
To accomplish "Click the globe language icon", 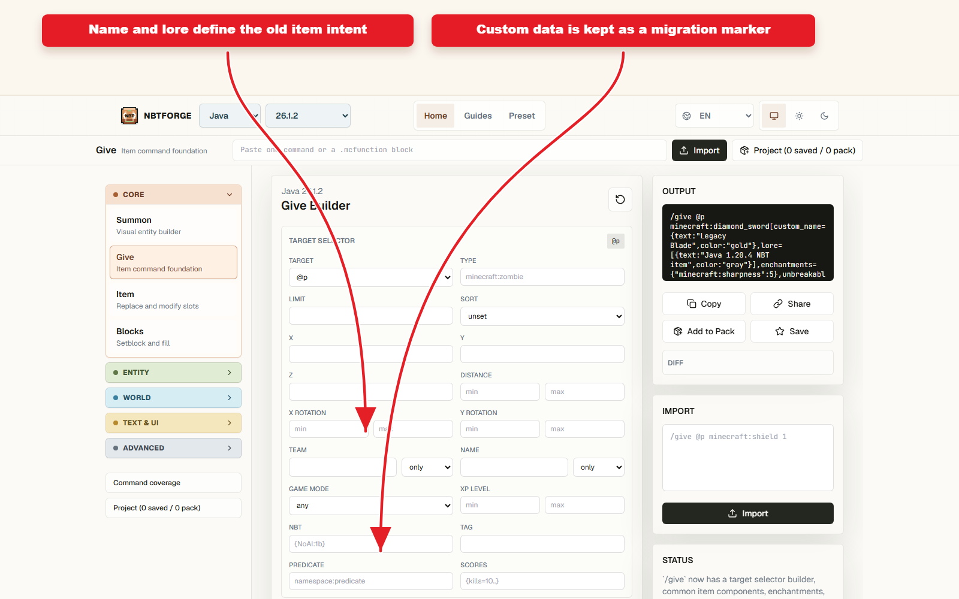I will [x=687, y=116].
